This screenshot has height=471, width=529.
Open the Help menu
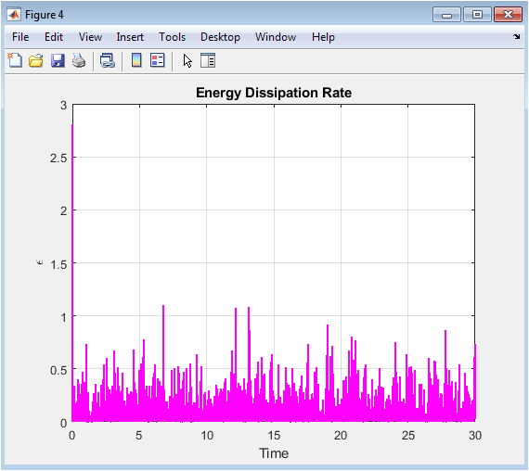(x=323, y=37)
